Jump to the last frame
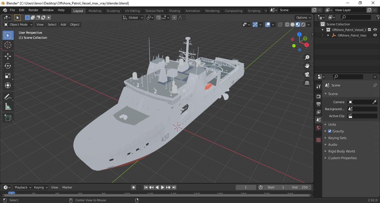 pos(174,187)
